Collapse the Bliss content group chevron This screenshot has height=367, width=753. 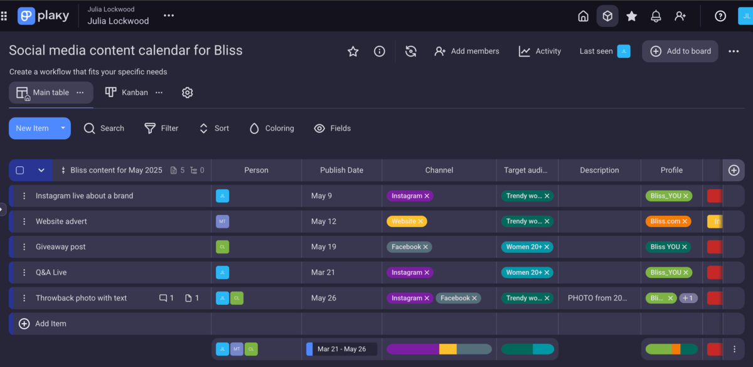point(41,170)
